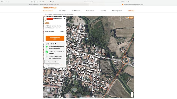
Task: Open Safari home page icon
Action: pos(37,2)
